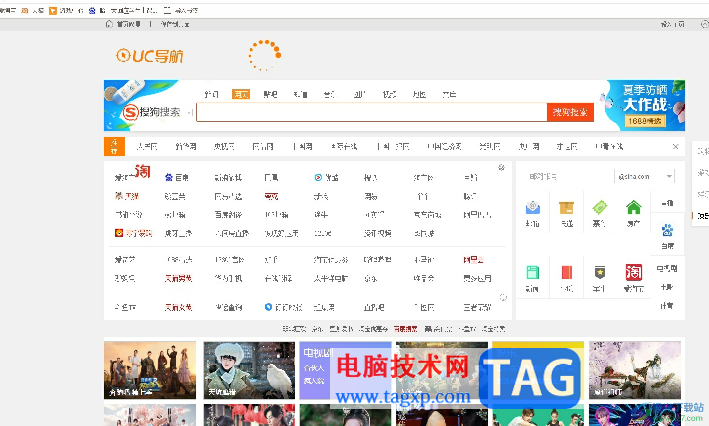Image resolution: width=709 pixels, height=426 pixels.
Task: Close the 推荐 news sites bar
Action: [676, 147]
